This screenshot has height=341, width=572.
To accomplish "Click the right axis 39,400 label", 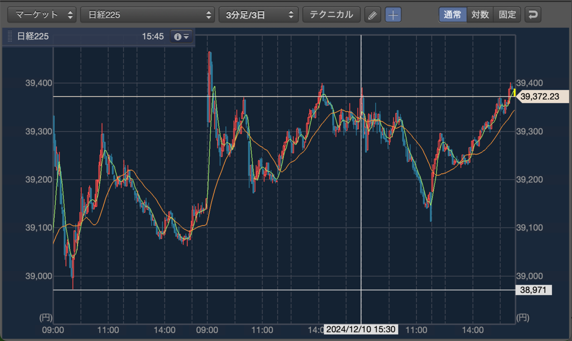I will 529,83.
